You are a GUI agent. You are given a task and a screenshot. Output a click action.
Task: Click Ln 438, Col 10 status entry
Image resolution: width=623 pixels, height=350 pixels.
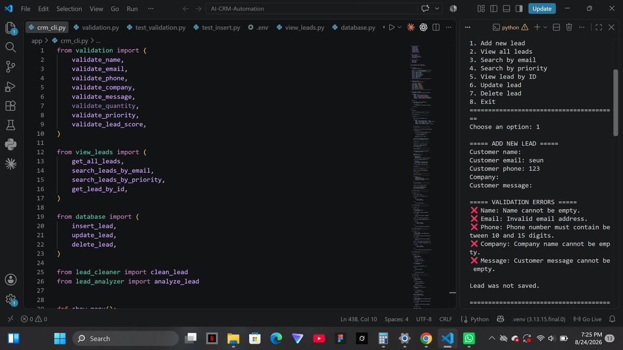[359, 319]
